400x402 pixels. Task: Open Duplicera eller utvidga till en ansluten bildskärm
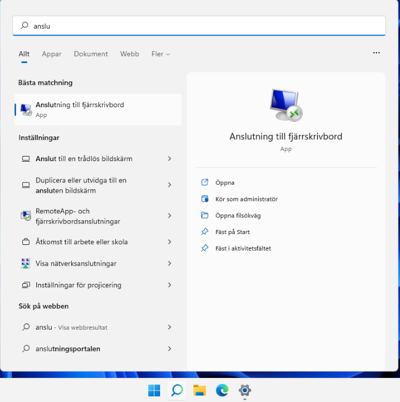(98, 185)
